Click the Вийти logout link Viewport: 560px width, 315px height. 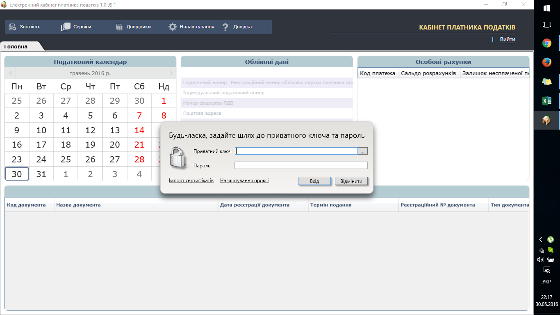tap(507, 39)
